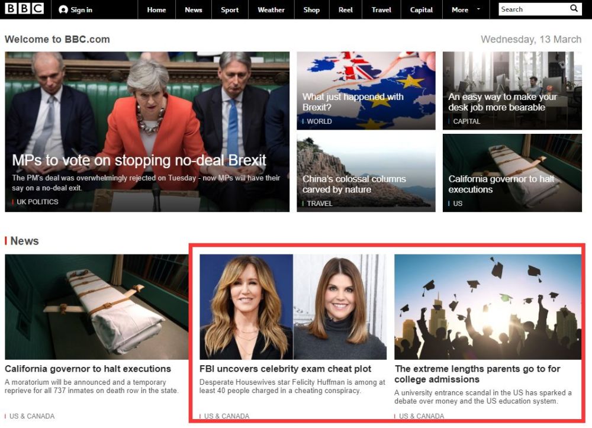Click the 'Wednesday, 13 March' date text
592x428 pixels.
[x=531, y=39]
